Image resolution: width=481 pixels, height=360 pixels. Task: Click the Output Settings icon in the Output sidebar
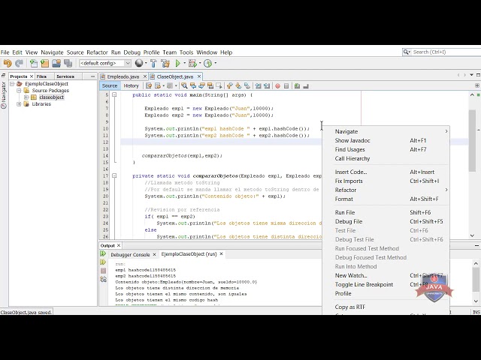point(103,279)
